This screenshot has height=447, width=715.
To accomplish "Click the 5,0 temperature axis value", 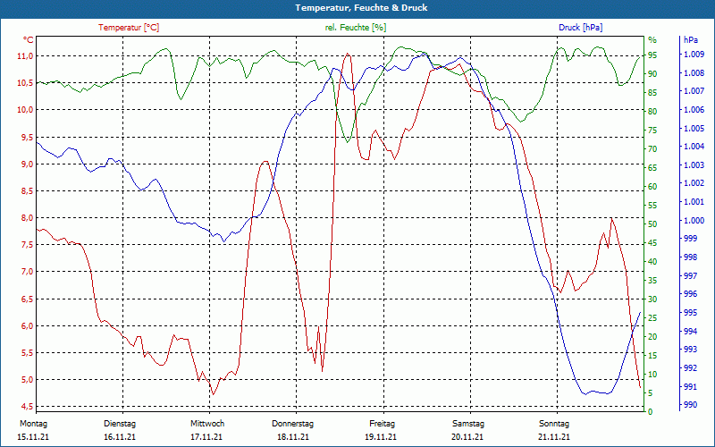I will pos(27,380).
